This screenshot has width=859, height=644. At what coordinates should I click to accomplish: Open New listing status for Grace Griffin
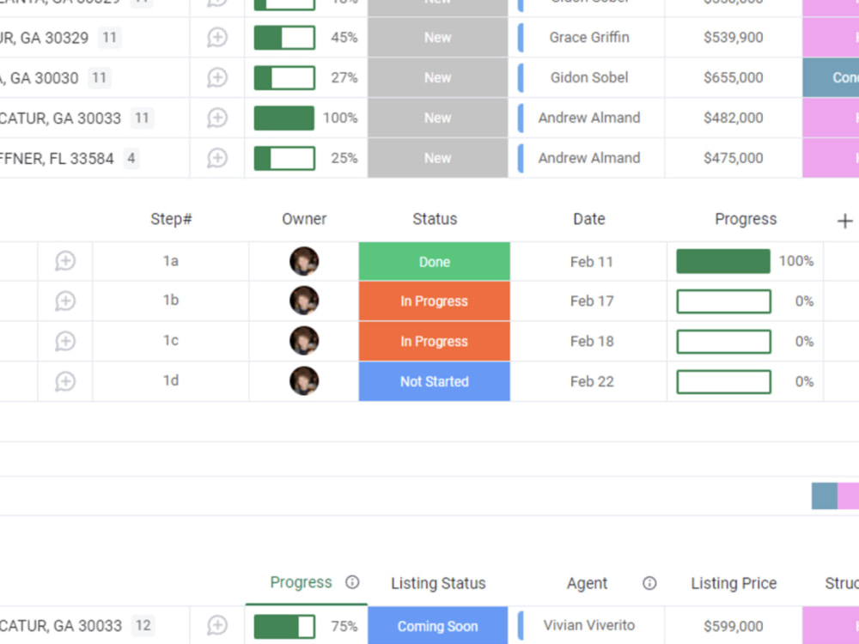[438, 37]
